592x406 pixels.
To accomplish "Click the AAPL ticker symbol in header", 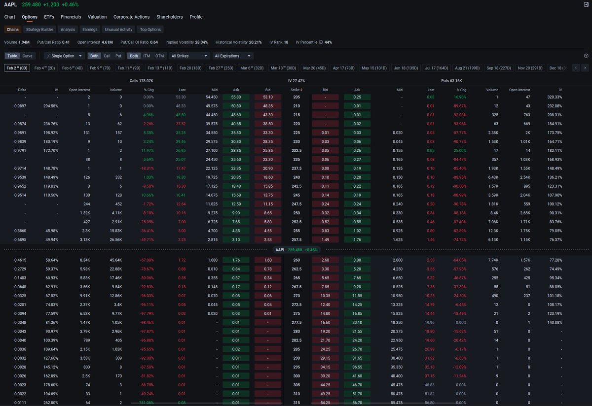I will [x=10, y=4].
